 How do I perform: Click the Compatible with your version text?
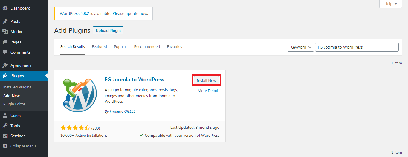coord(180,135)
